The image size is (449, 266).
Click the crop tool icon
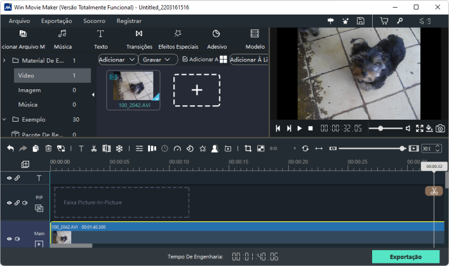pos(248,149)
